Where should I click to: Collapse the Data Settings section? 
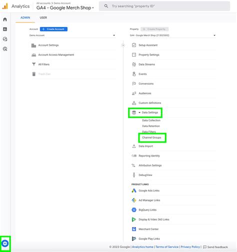point(139,112)
